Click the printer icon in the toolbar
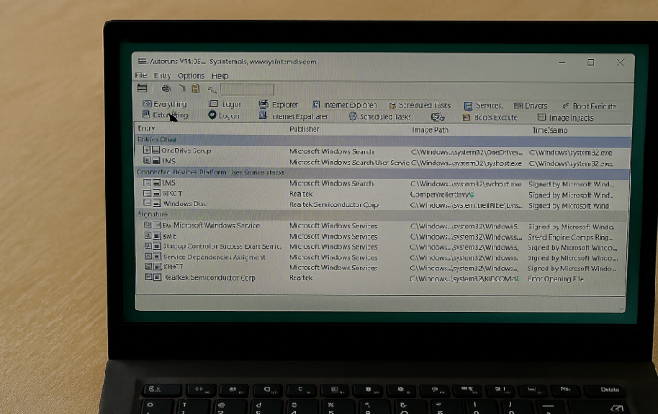The image size is (658, 414). pyautogui.click(x=166, y=88)
